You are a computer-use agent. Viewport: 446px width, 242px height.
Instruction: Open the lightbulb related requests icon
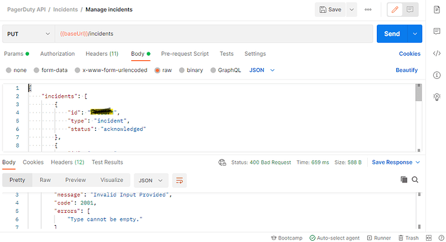(x=436, y=97)
